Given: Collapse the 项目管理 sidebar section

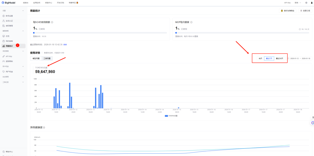Looking at the screenshot, I should [x=23, y=51].
